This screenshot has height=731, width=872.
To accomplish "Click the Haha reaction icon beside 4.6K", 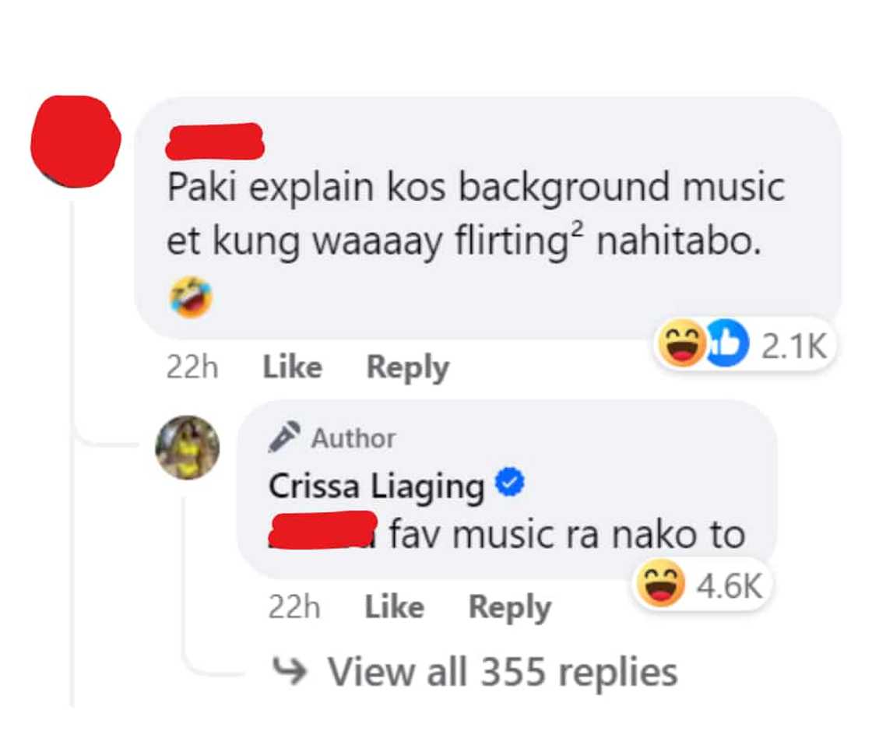I will (661, 583).
